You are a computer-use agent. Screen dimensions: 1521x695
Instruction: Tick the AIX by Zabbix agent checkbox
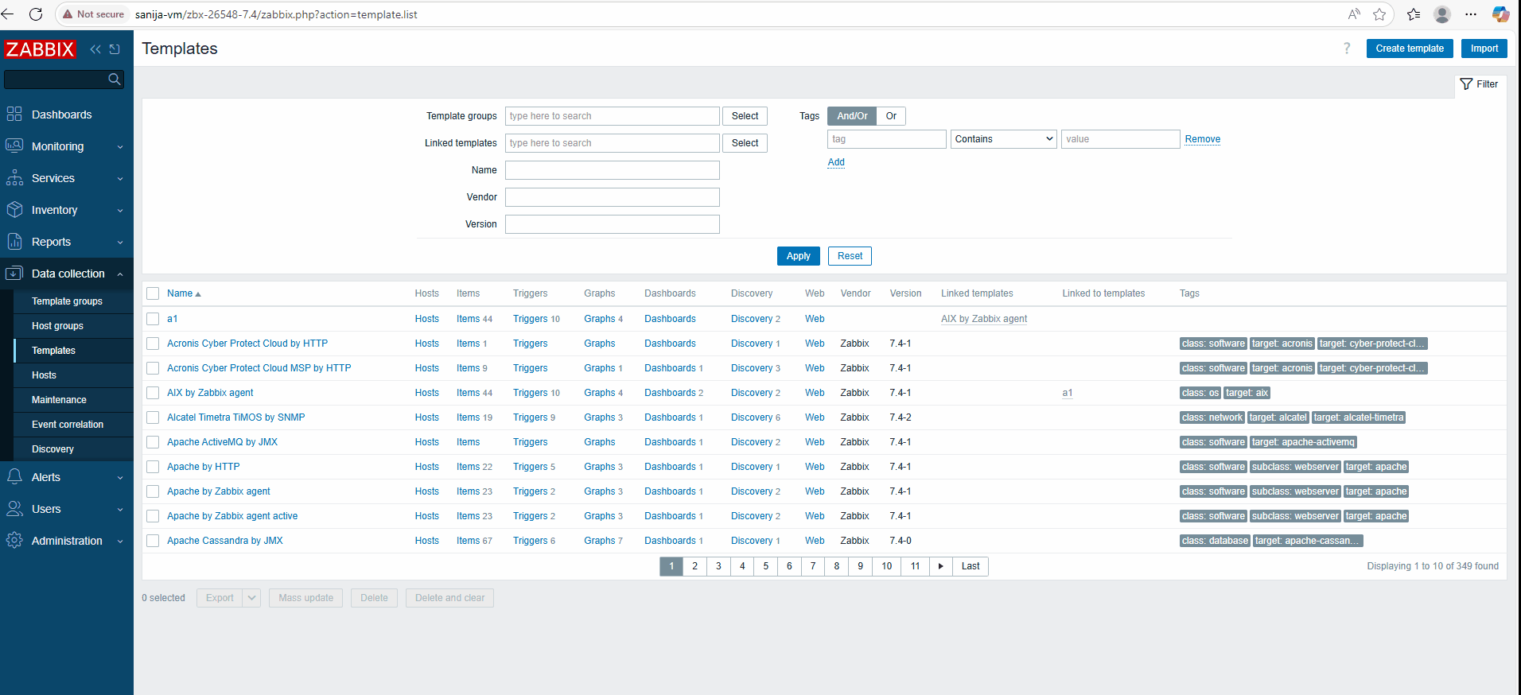153,393
